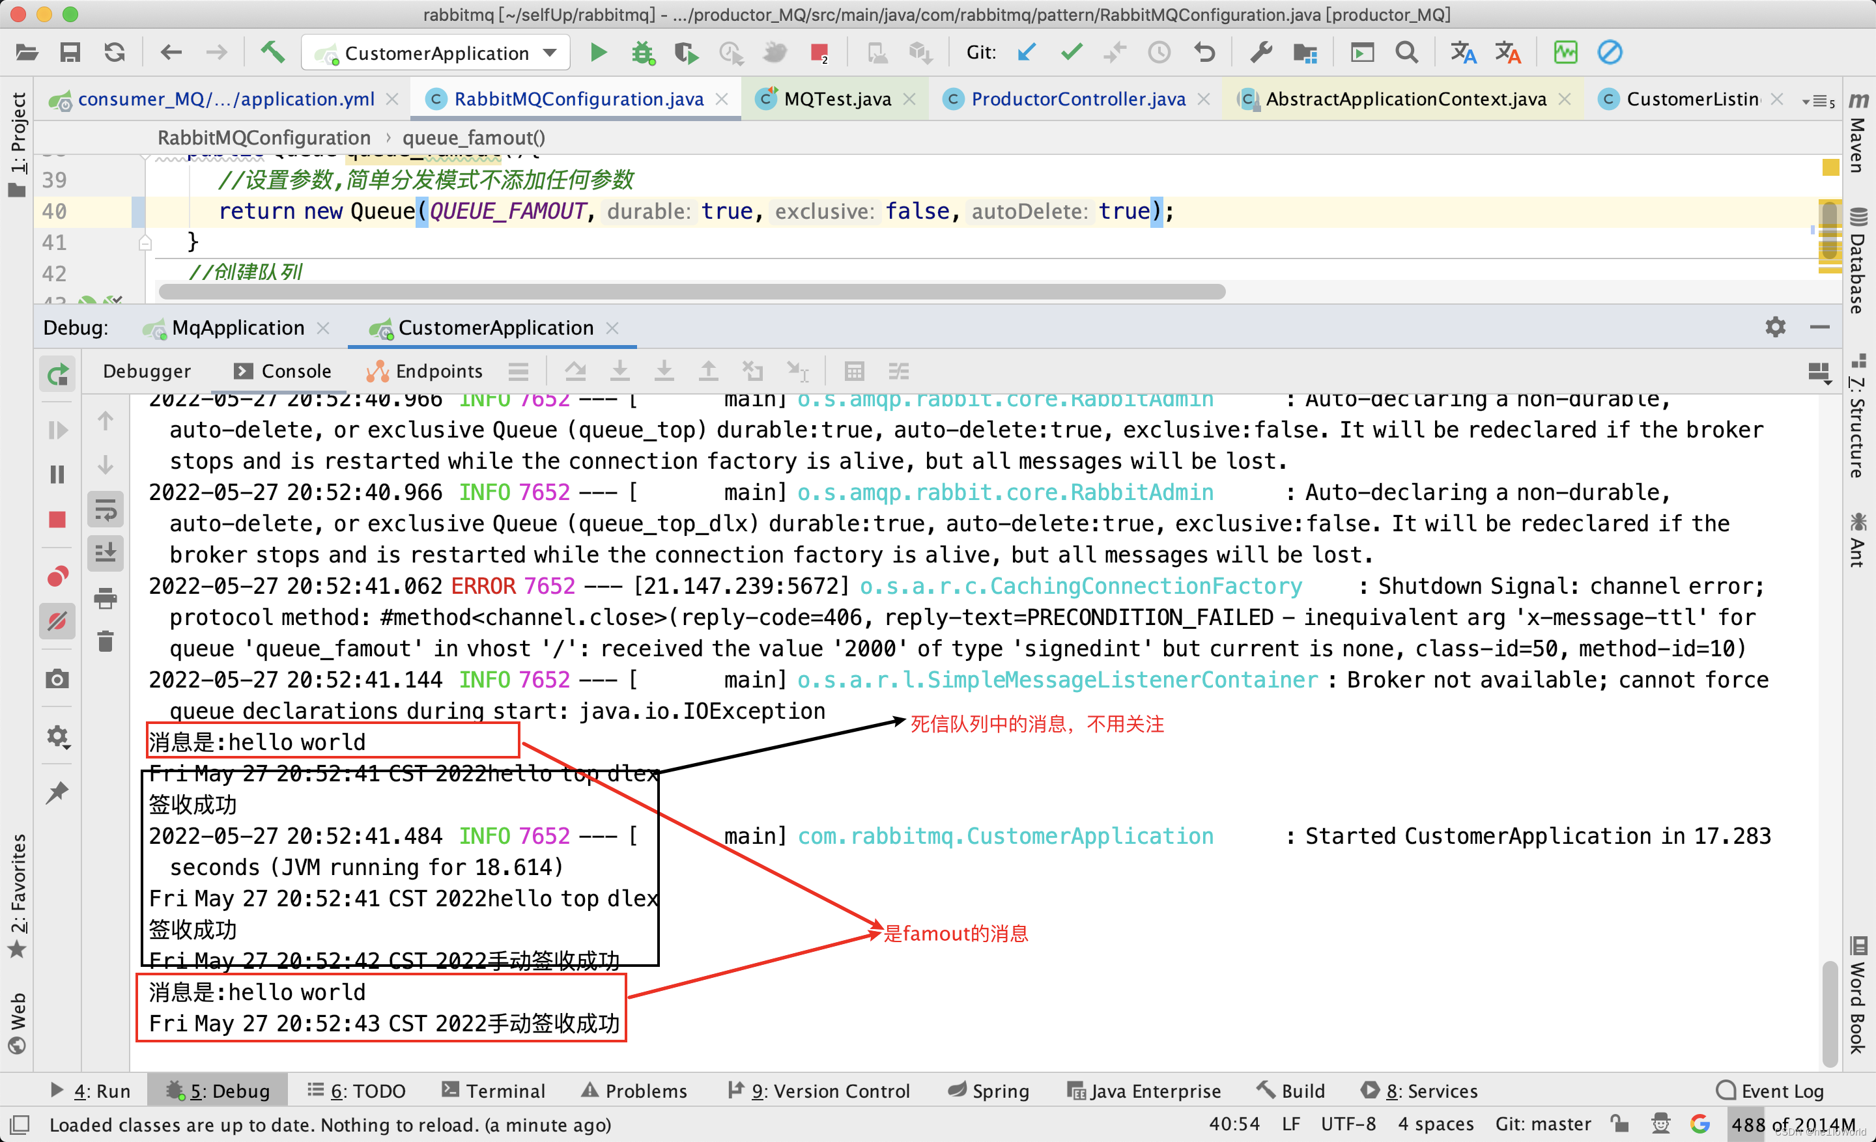Update project from Git with blue arrow
The height and width of the screenshot is (1142, 1876).
(x=1027, y=53)
